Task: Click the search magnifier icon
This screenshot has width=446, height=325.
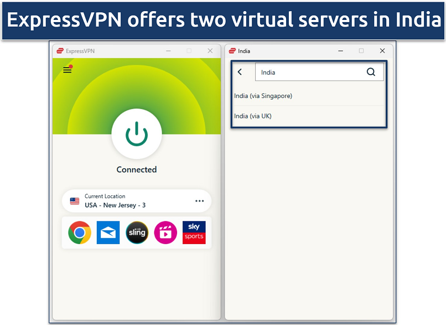Action: [371, 71]
